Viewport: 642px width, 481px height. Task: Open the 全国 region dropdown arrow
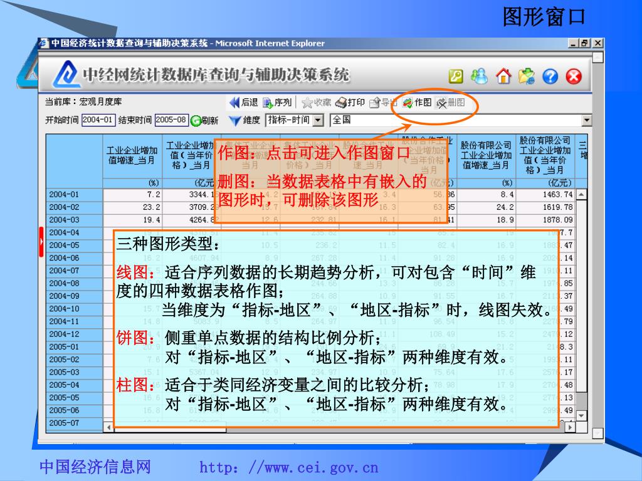coord(587,120)
